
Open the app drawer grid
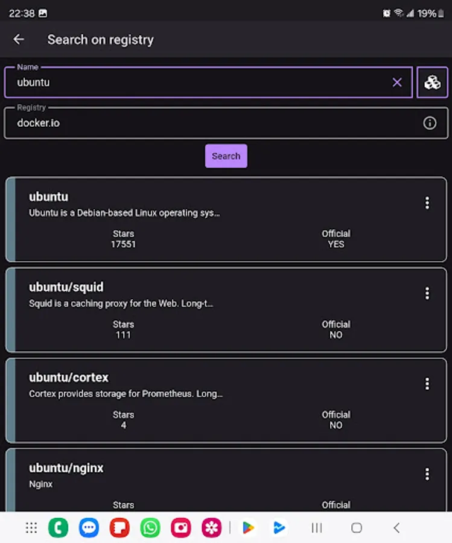[x=31, y=527]
